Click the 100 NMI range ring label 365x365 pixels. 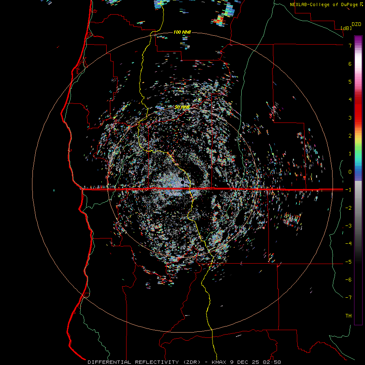click(x=182, y=32)
